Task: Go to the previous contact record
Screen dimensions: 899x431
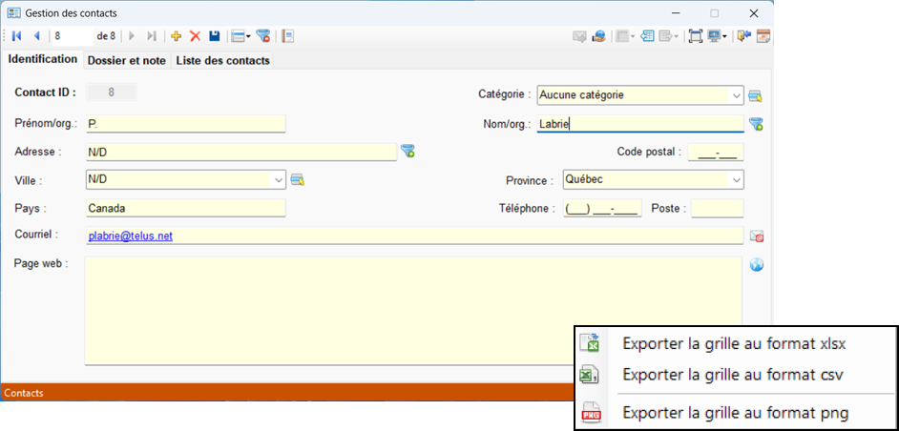Action: (x=36, y=36)
